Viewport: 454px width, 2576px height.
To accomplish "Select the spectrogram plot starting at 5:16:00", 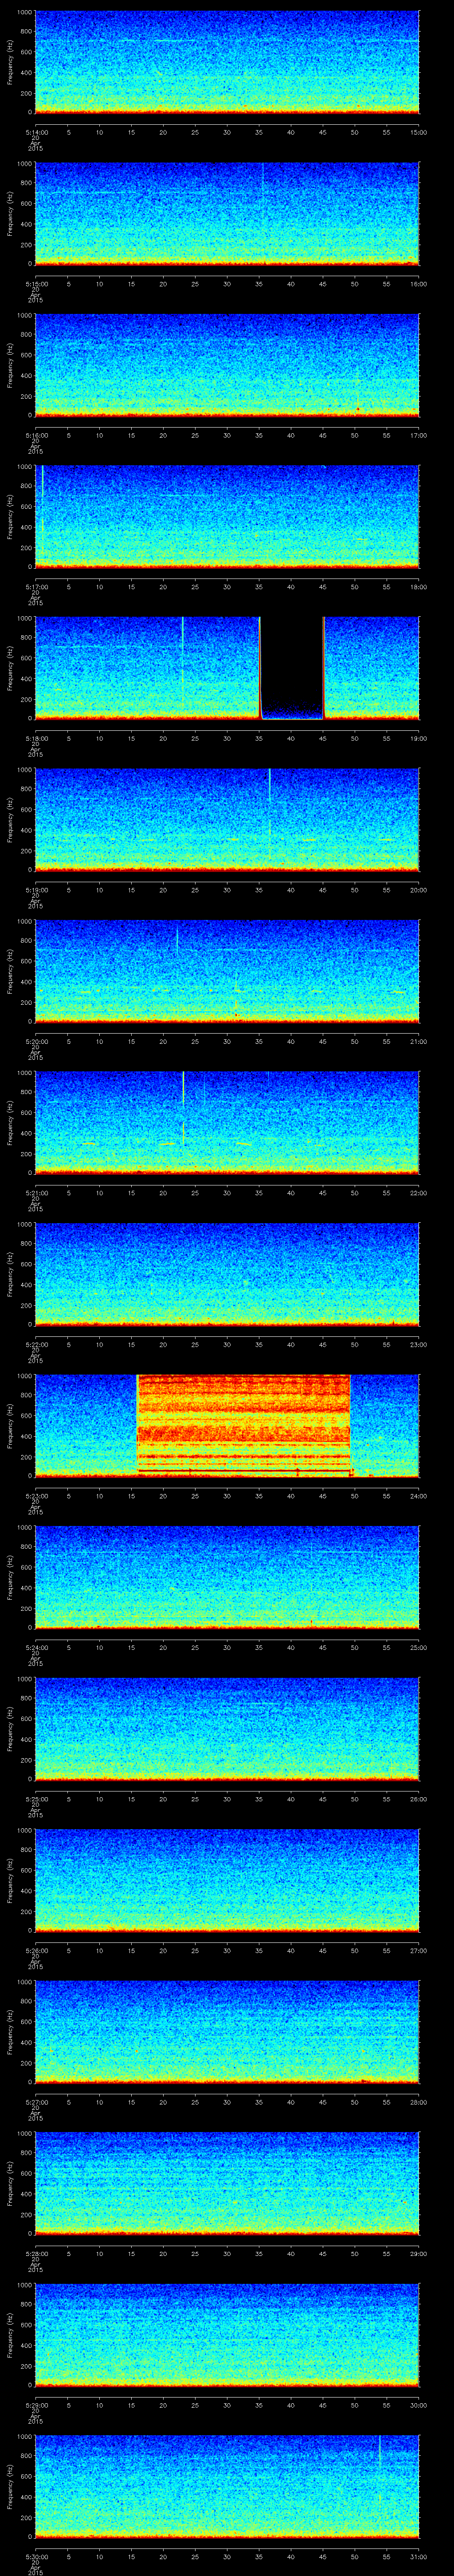I will click(x=227, y=365).
